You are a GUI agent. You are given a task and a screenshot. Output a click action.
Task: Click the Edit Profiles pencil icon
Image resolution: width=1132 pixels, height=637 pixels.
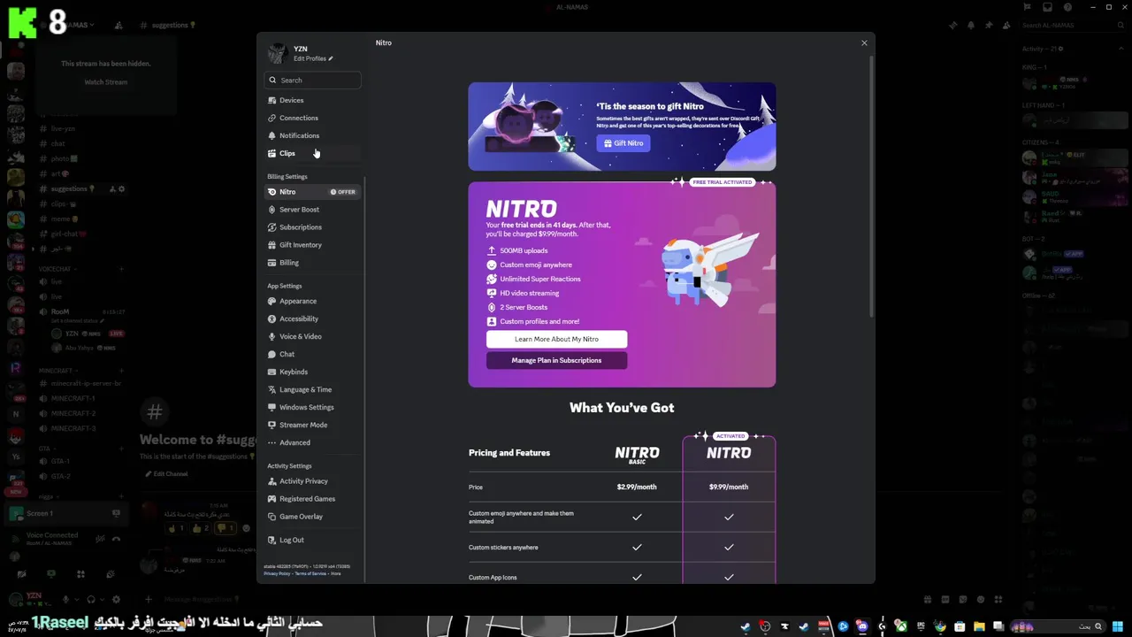point(331,58)
